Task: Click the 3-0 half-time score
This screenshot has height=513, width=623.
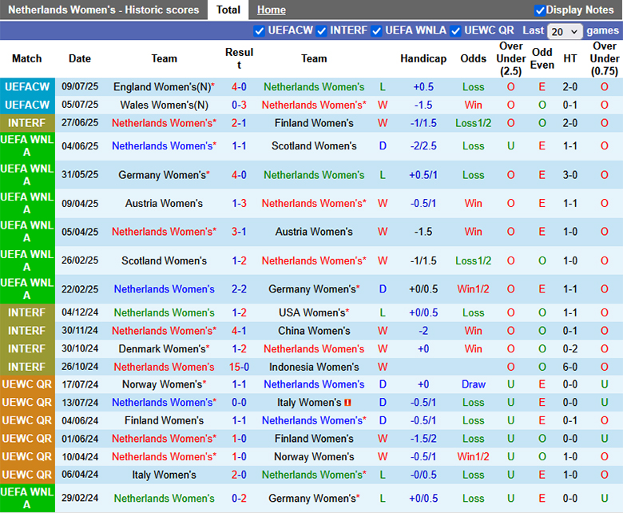Action: point(569,175)
